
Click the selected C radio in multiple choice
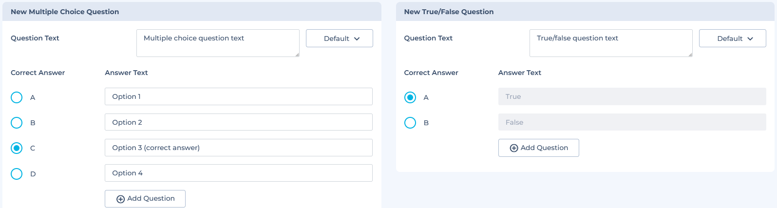17,148
